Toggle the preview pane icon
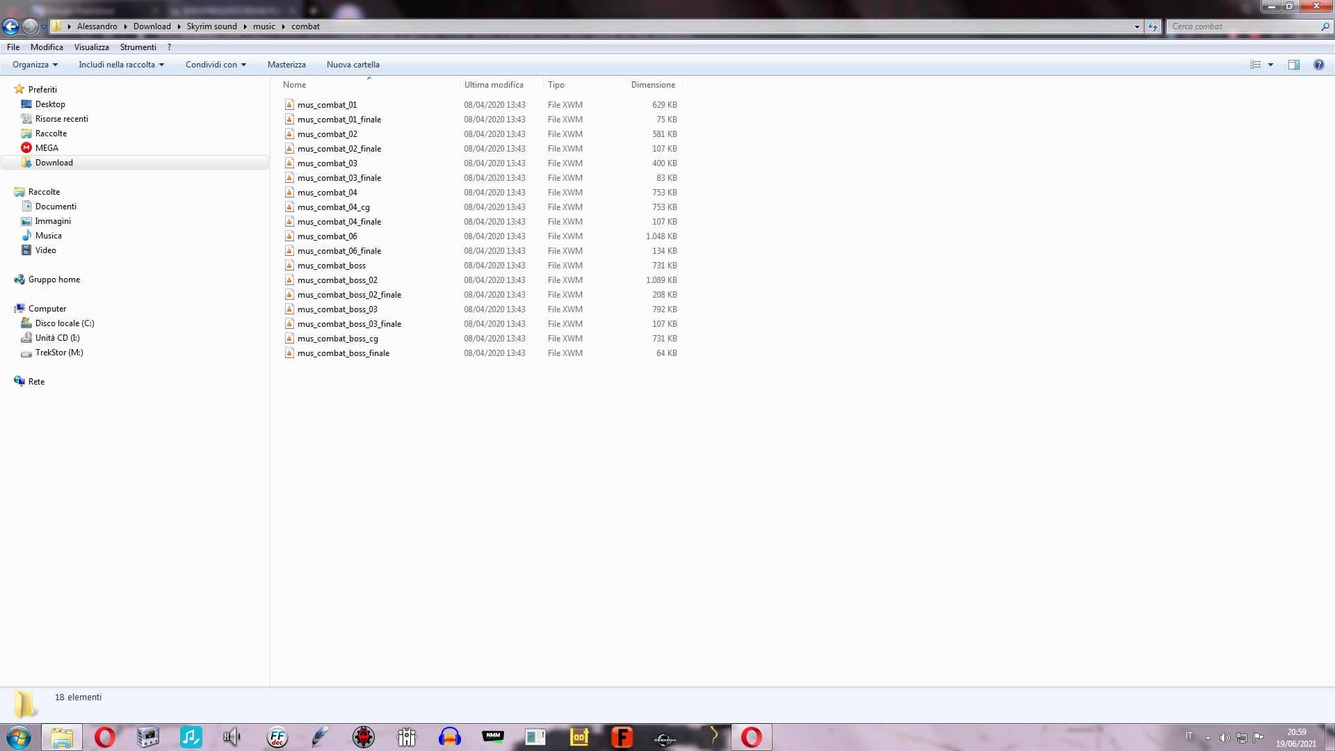 point(1293,65)
